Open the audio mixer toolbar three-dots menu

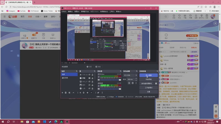(102, 93)
